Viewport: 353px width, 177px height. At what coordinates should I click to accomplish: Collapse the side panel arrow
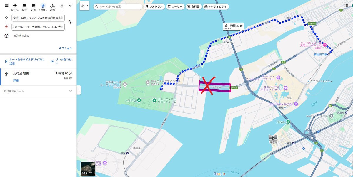tap(79, 90)
